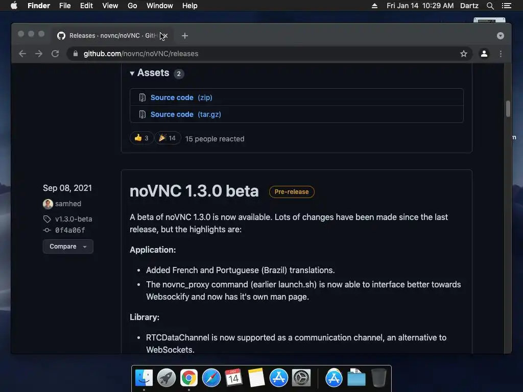Download Source code (zip)
523x392 pixels.
coord(181,97)
